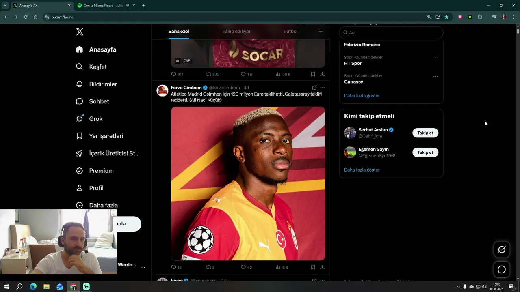This screenshot has width=520, height=292.
Task: Open the Chrome extensions puzzle menu
Action: coord(480,17)
